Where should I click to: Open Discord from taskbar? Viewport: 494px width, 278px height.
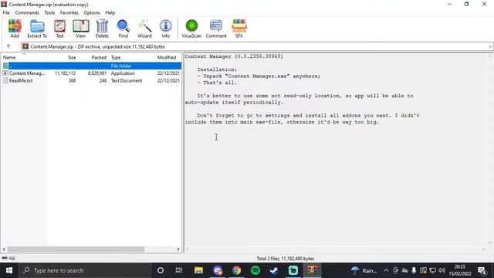click(x=218, y=270)
